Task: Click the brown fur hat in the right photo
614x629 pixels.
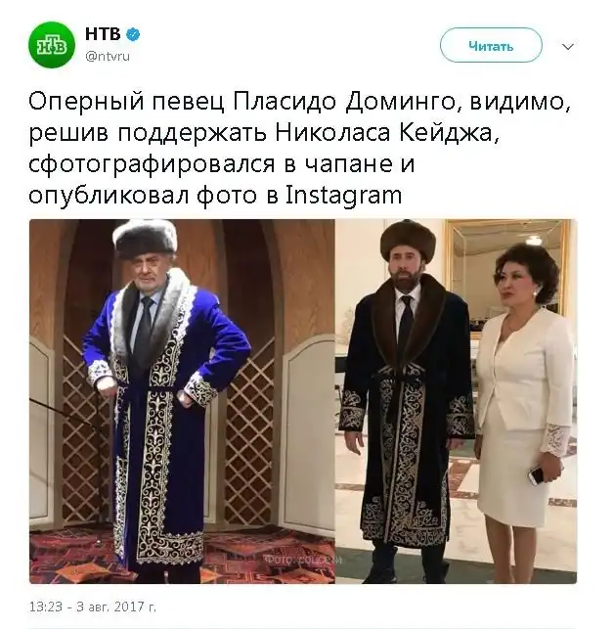Action: click(x=409, y=242)
